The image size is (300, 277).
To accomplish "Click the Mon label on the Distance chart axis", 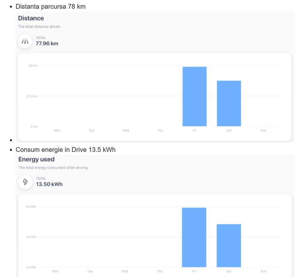I will pos(57,130).
